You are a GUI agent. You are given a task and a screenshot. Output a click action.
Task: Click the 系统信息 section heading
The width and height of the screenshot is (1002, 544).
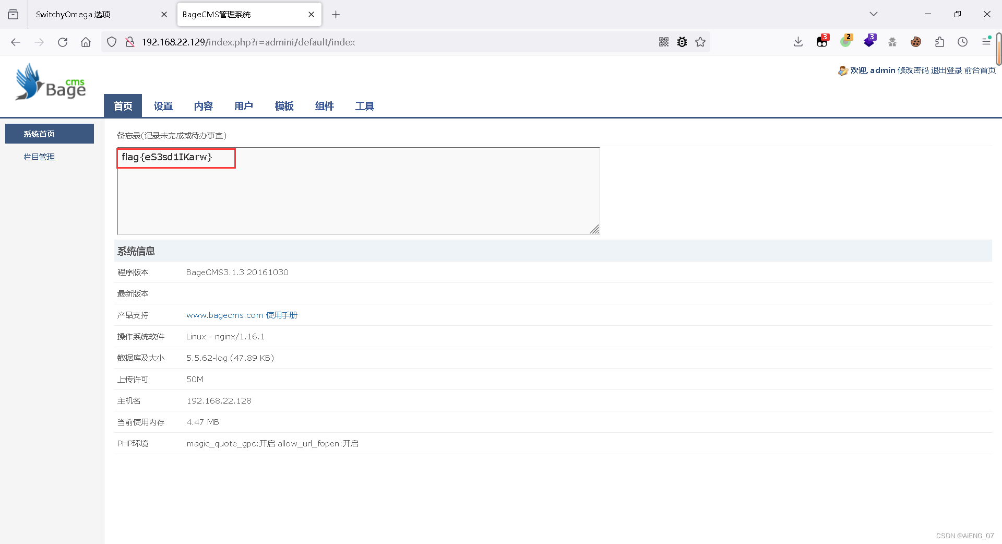click(136, 251)
